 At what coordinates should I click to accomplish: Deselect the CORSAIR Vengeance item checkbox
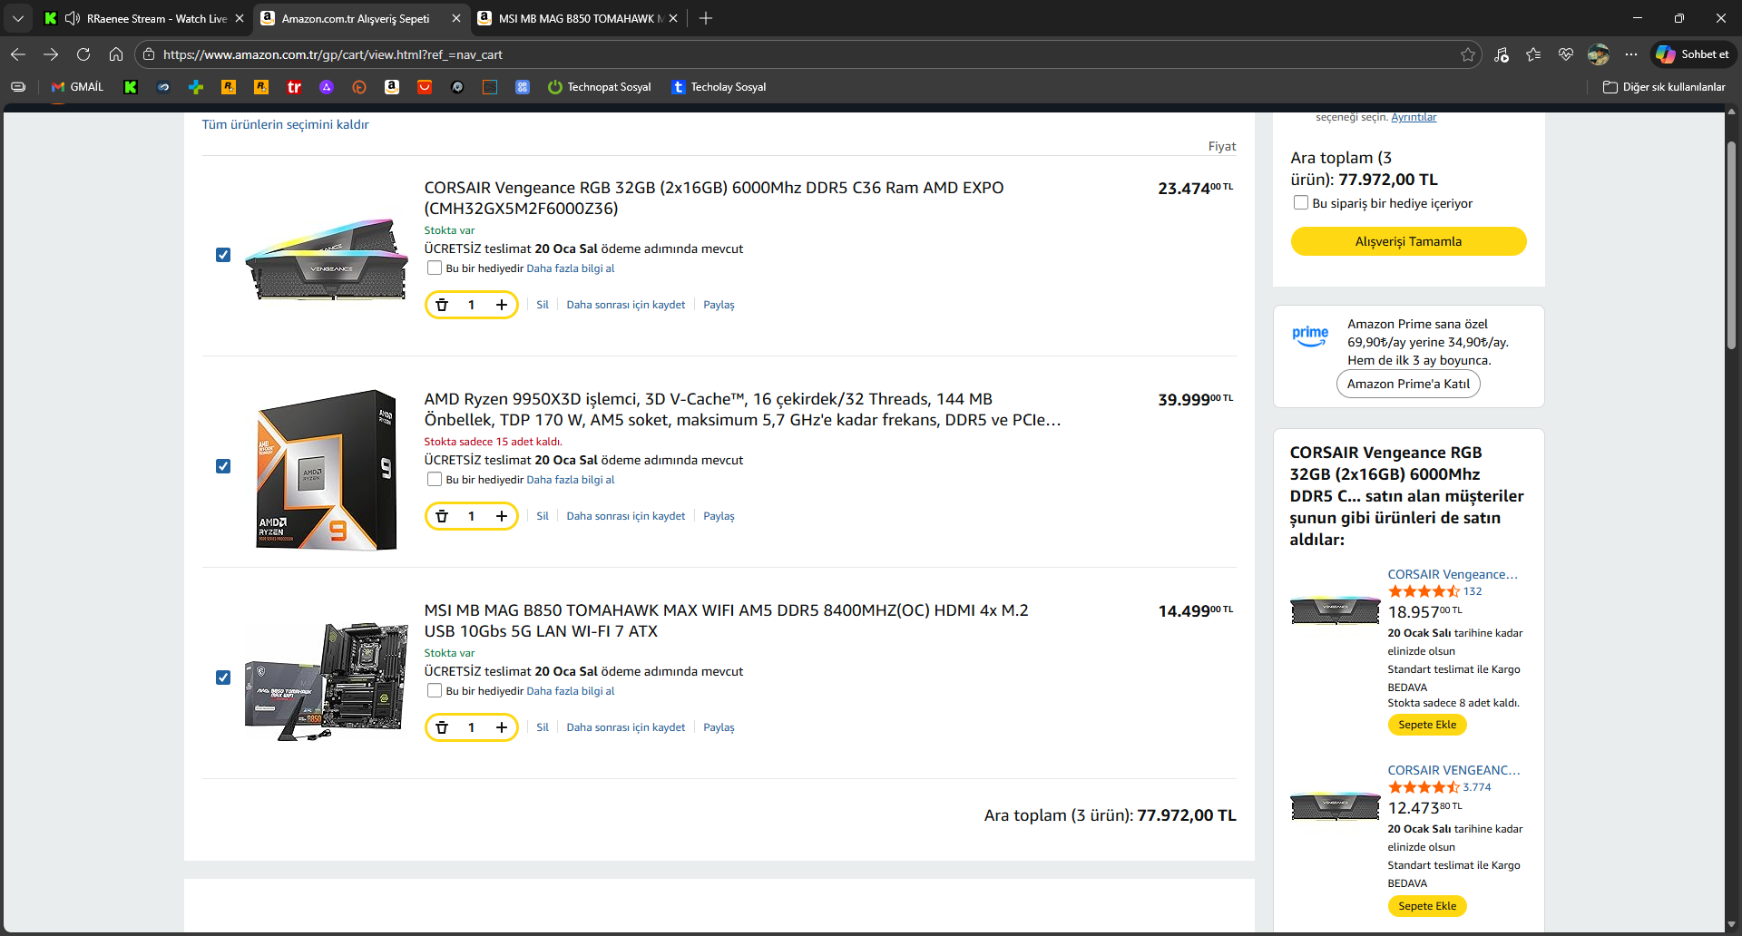tap(223, 255)
